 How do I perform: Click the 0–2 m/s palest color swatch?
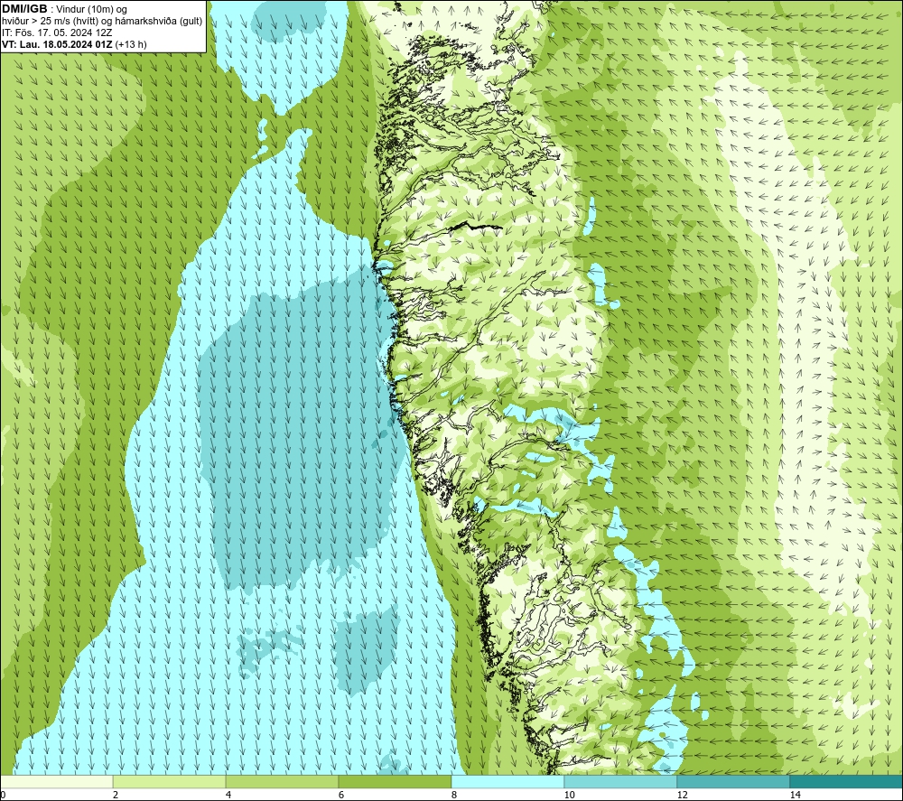(56, 781)
